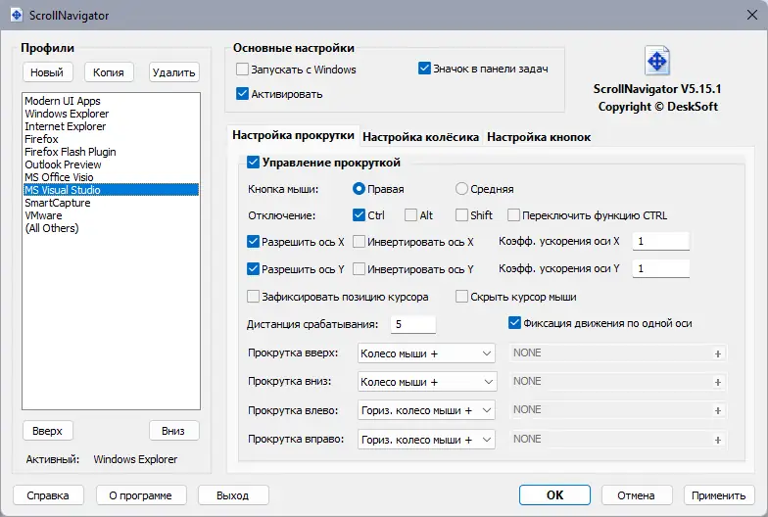Click the Коэфф. ускорения оси Y field
The image size is (768, 517).
coord(660,268)
